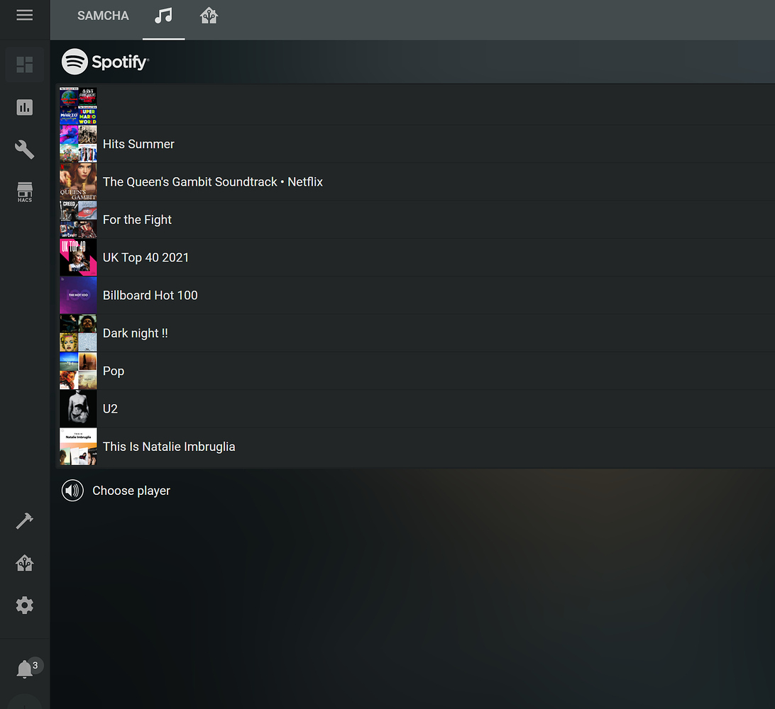Screen dimensions: 775x709
Task: Open HACS from the sidebar
Action: coord(25,191)
